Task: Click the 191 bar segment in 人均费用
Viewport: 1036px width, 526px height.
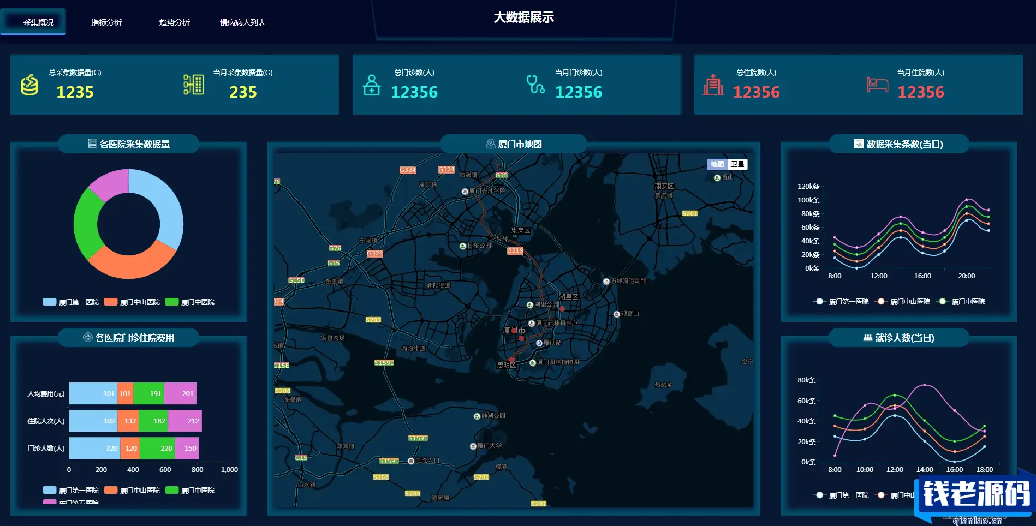Action: coord(148,393)
